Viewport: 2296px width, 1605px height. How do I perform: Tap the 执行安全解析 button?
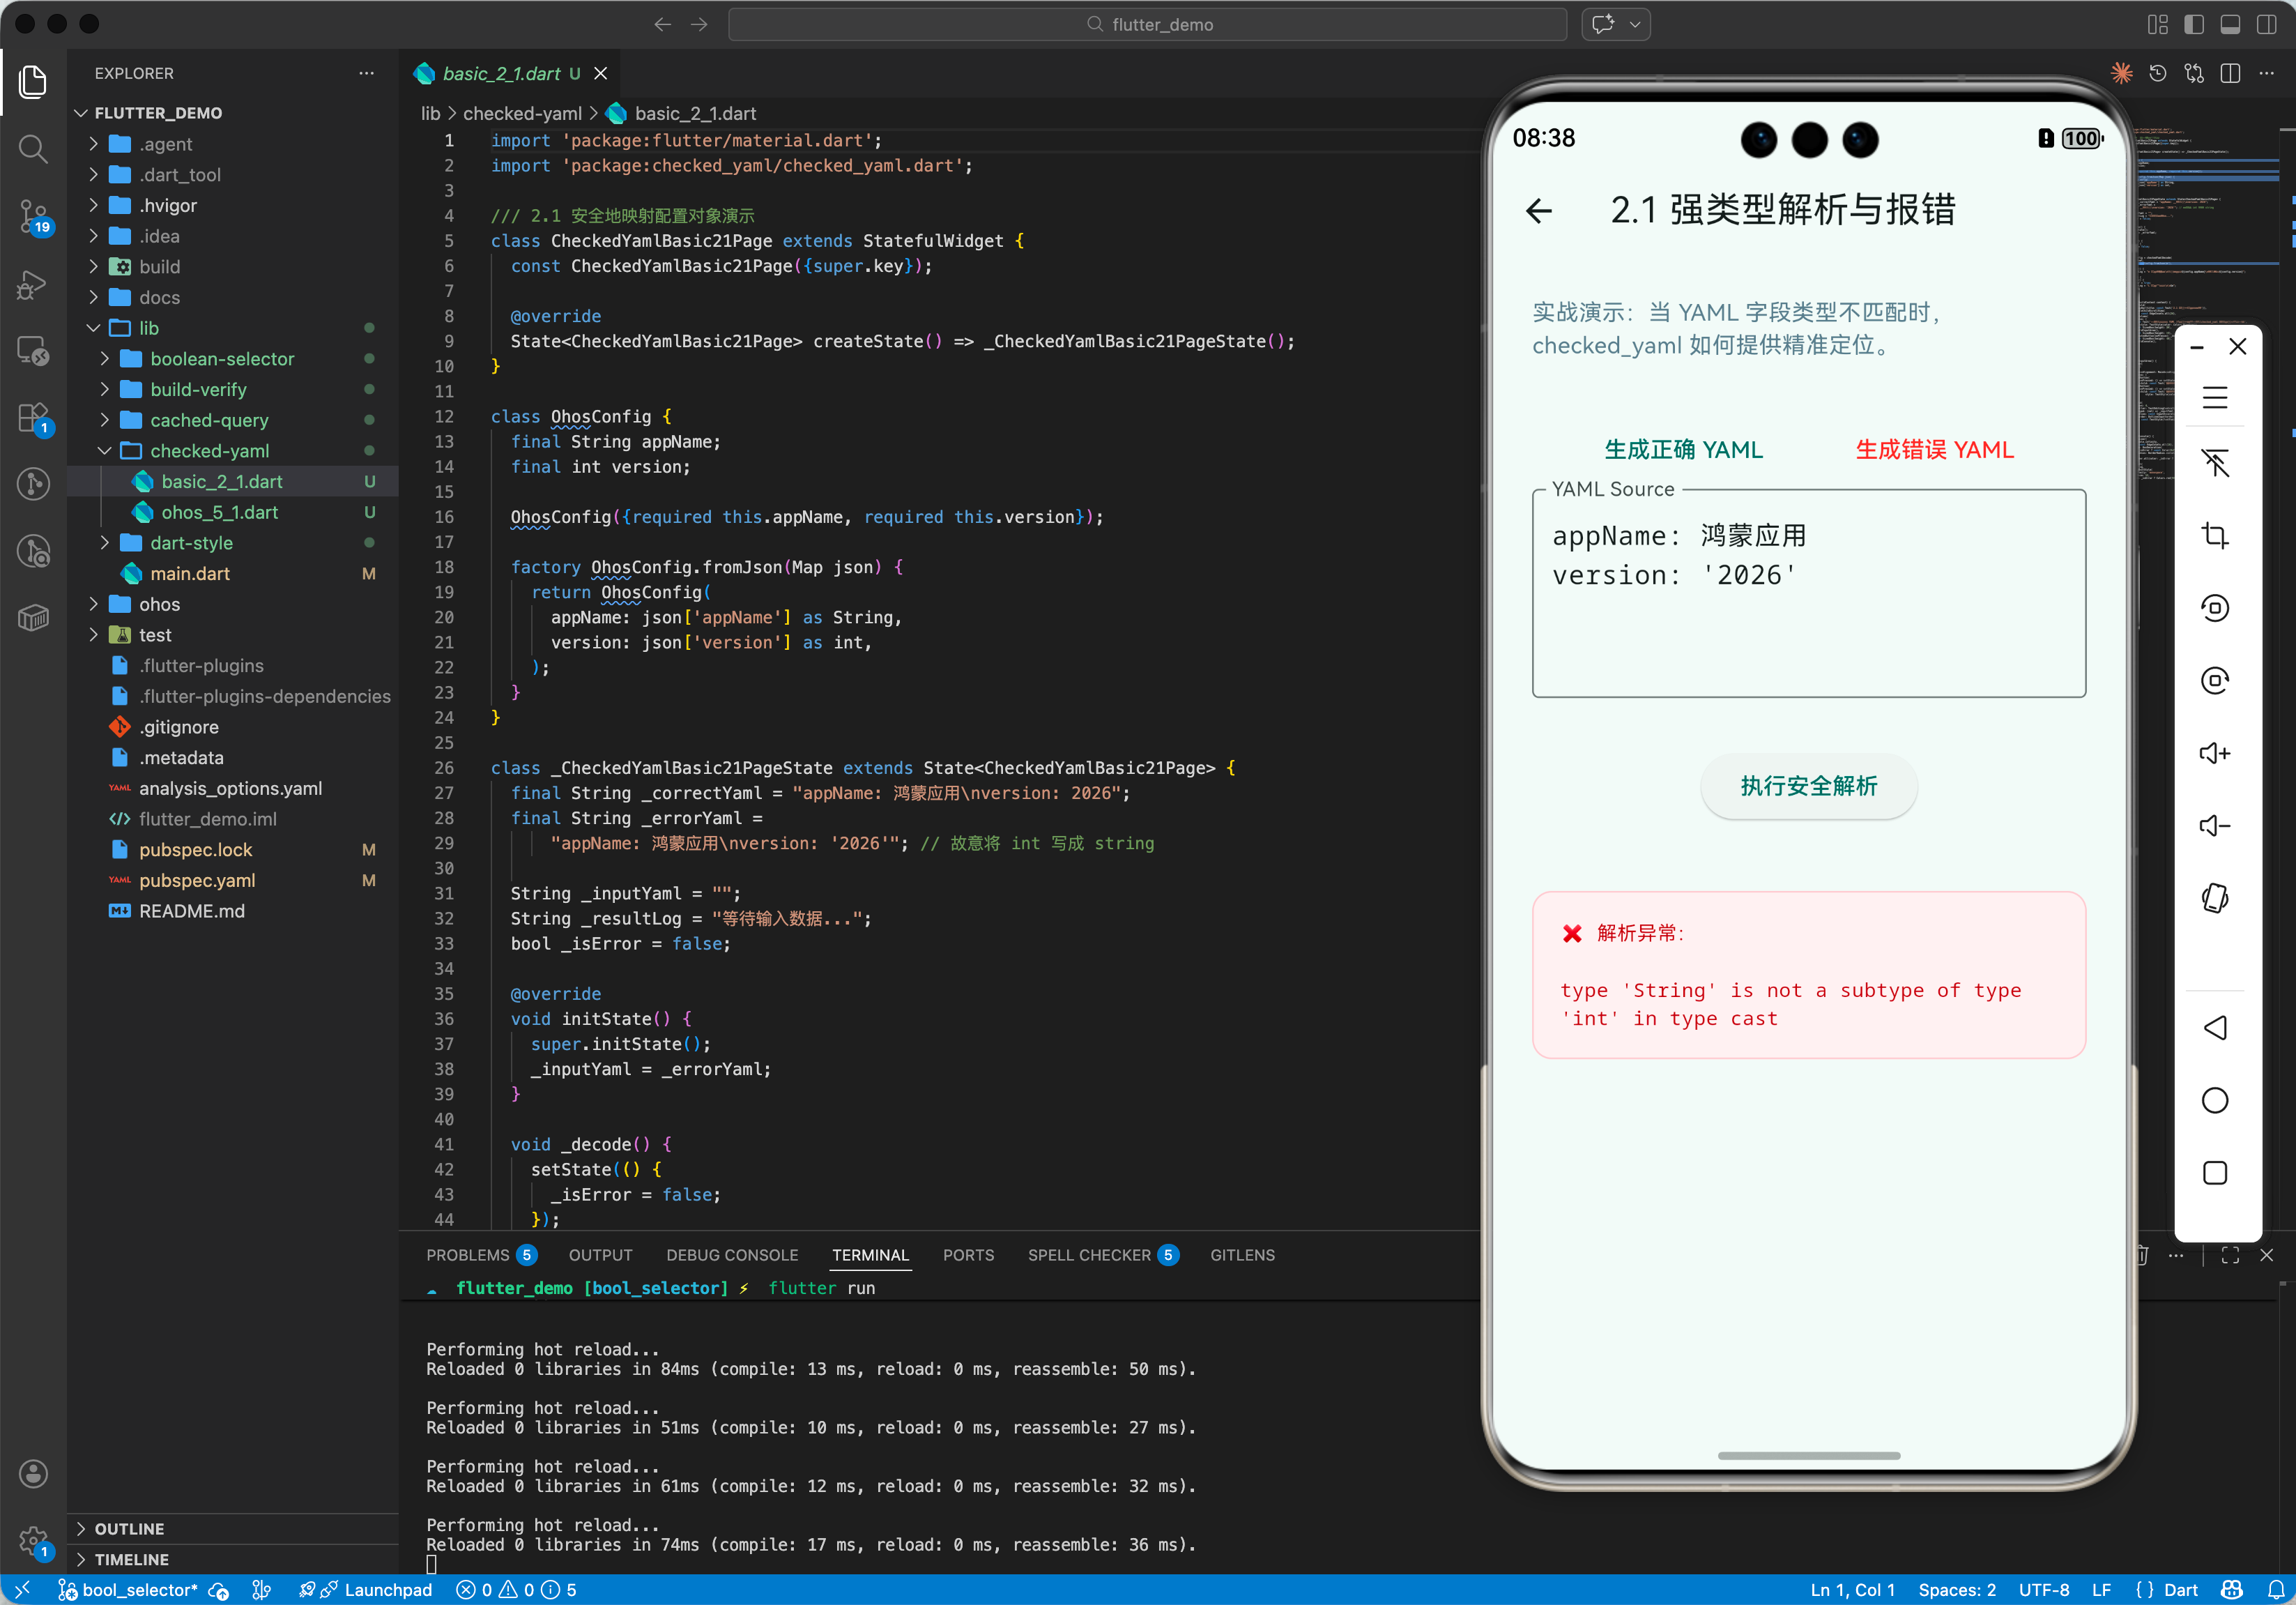[x=1808, y=786]
